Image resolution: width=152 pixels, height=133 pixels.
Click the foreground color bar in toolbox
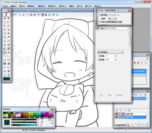pos(7,79)
